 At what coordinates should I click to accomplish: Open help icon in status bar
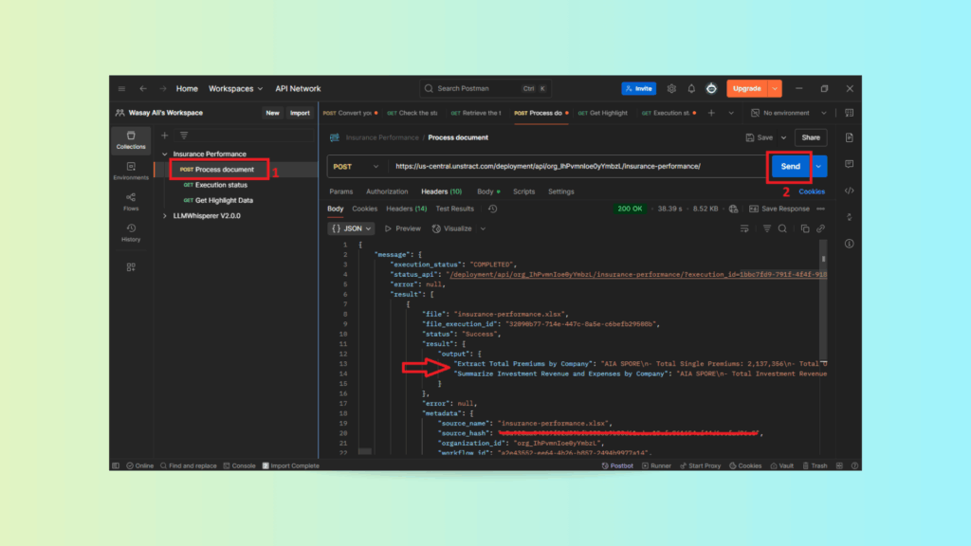(x=854, y=465)
